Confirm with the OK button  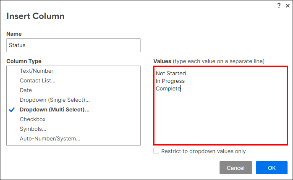pyautogui.click(x=272, y=168)
